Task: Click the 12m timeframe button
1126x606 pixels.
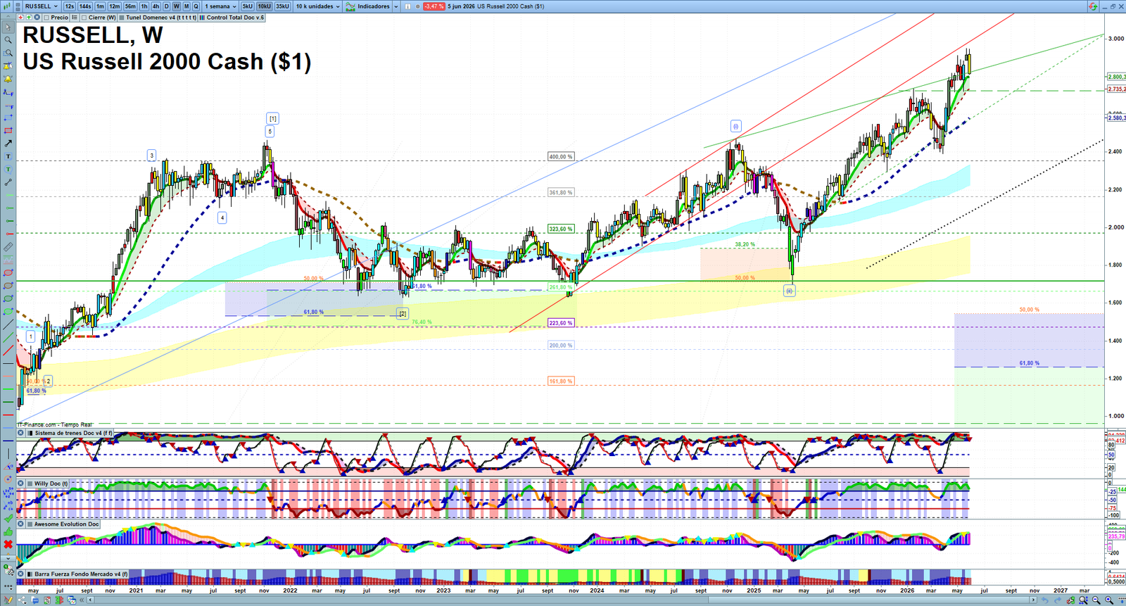Action: [x=115, y=6]
